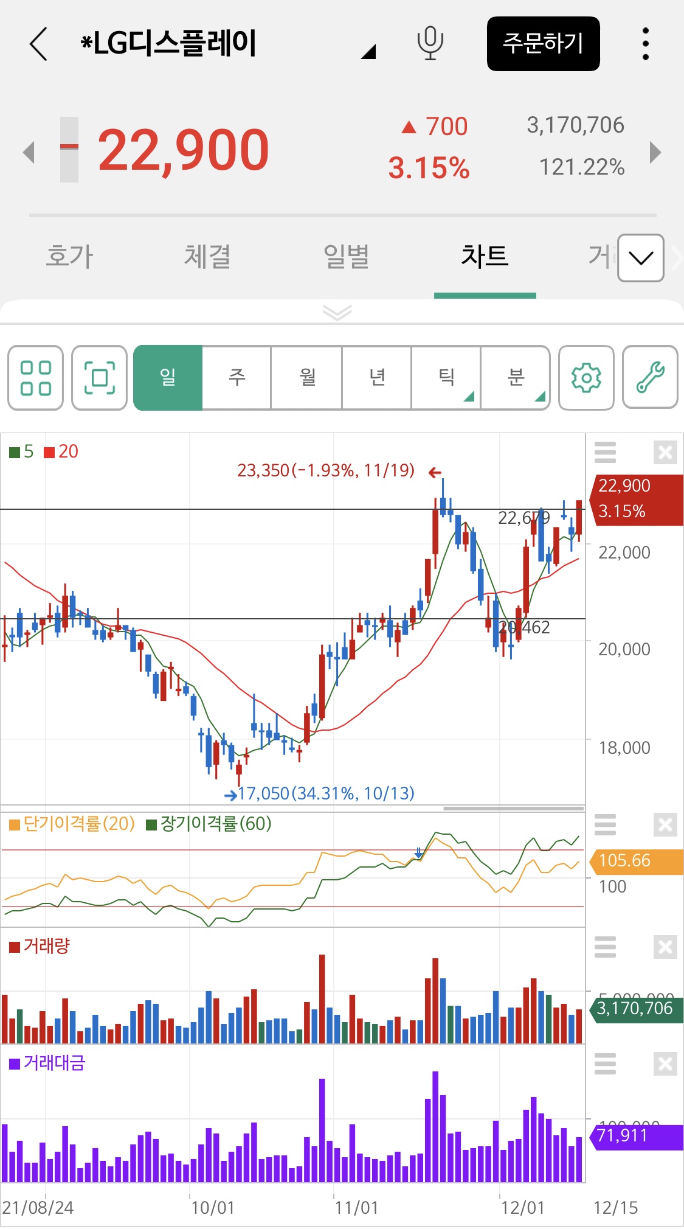Close the 거래대금 panel
684x1229 pixels.
665,1064
